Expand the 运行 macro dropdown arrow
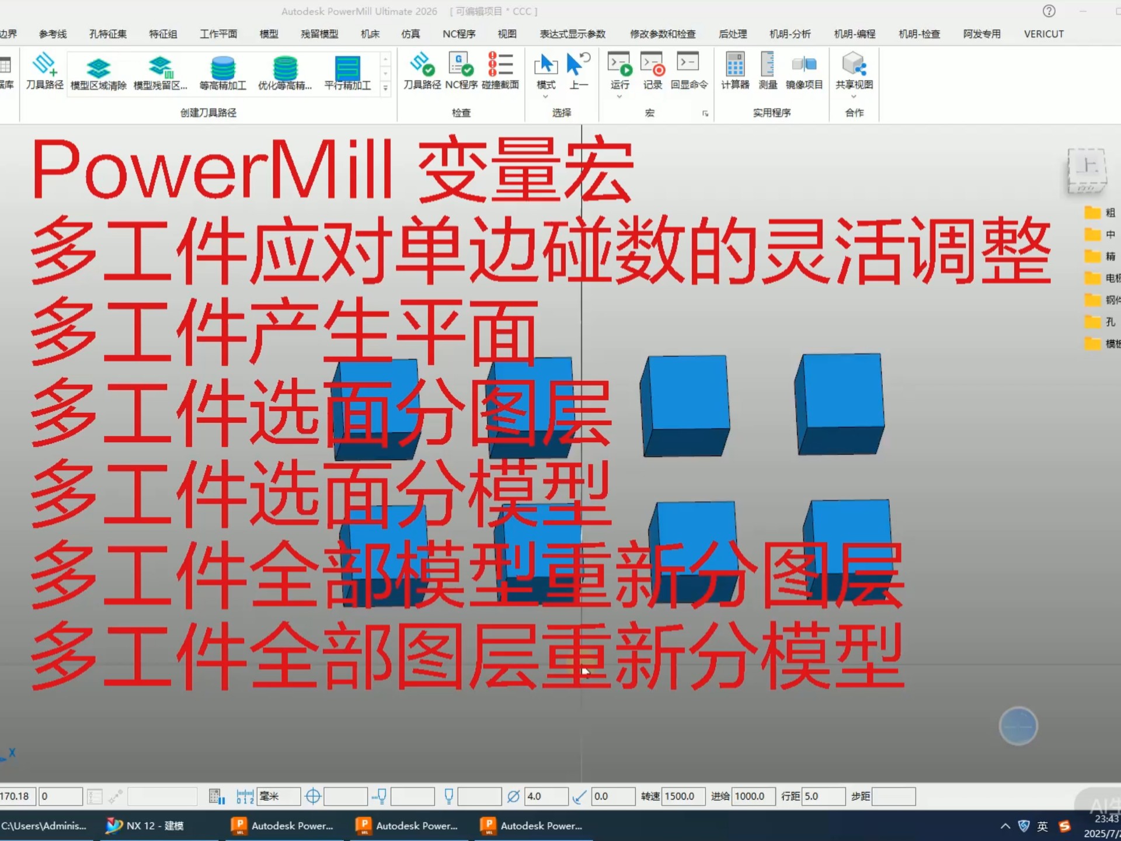The width and height of the screenshot is (1121, 841). pyautogui.click(x=619, y=96)
